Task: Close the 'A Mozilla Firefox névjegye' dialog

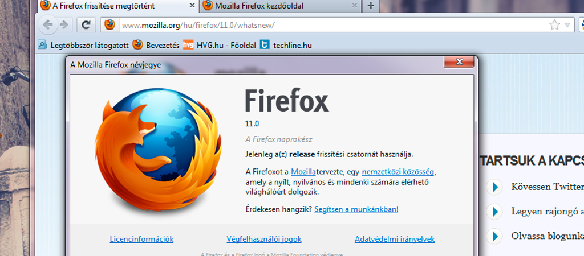Action: point(459,61)
